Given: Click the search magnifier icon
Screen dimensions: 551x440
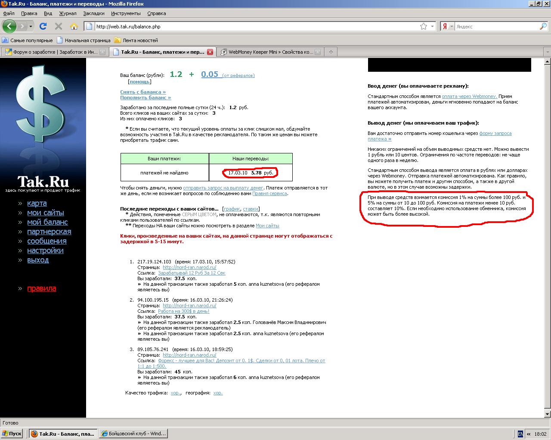Looking at the screenshot, I should pyautogui.click(x=543, y=26).
